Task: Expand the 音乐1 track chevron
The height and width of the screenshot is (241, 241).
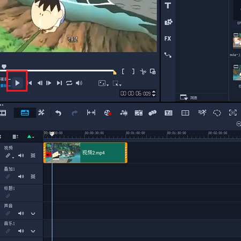Action: point(33,231)
